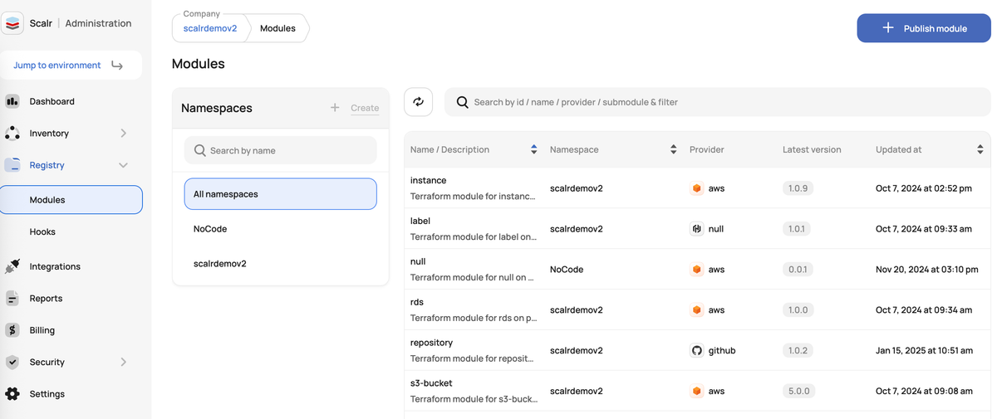Expand the Security sidebar section

[x=123, y=363]
